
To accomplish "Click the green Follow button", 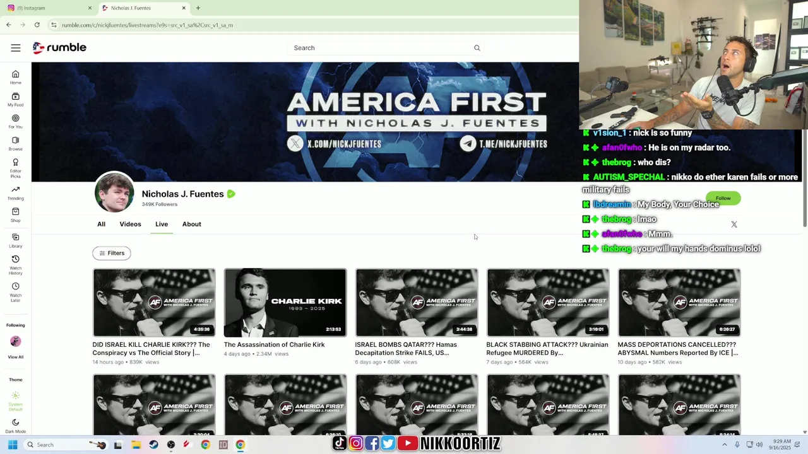I will tap(723, 198).
